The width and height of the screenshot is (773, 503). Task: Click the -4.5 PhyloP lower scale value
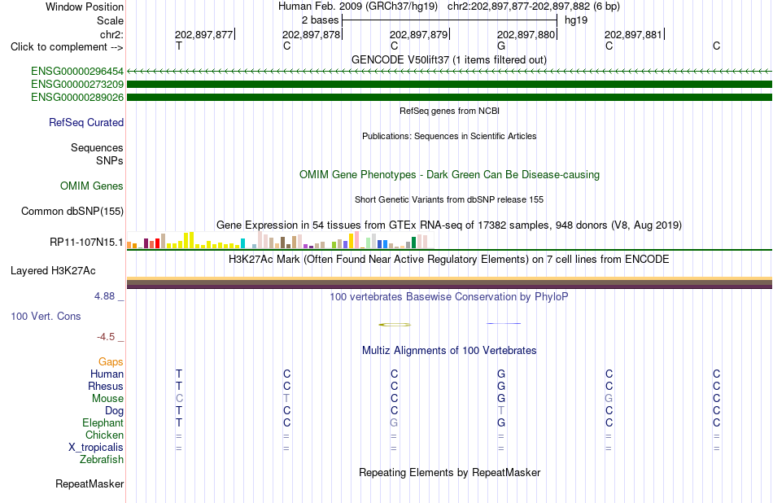pyautogui.click(x=106, y=337)
